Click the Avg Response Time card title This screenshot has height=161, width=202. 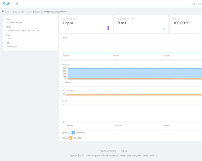[x=126, y=19]
